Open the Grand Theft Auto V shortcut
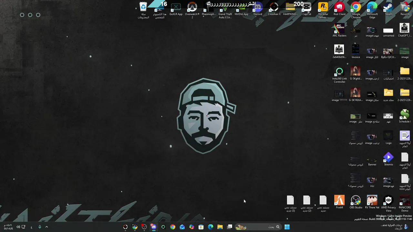 225,10
